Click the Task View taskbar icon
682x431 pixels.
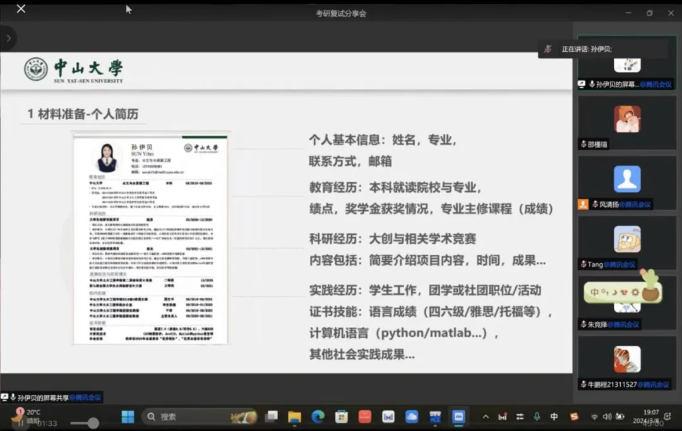click(x=272, y=416)
